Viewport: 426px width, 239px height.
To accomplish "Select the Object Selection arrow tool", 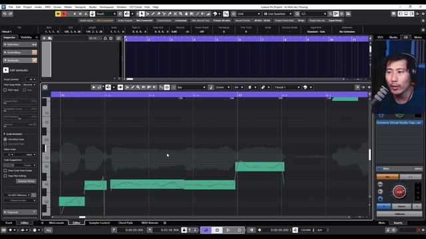I will click(142, 14).
